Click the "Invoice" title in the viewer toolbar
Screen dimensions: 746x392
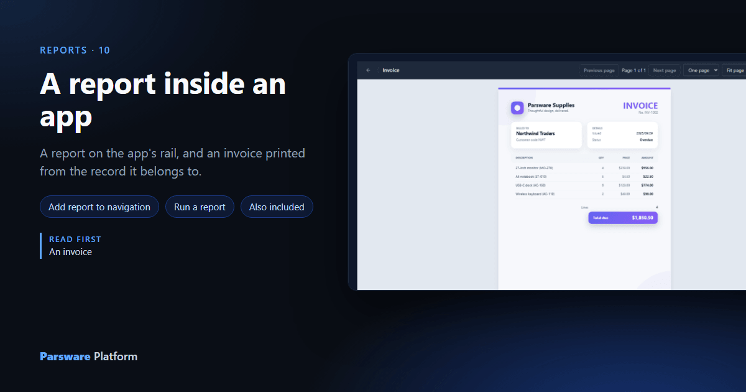pos(391,70)
